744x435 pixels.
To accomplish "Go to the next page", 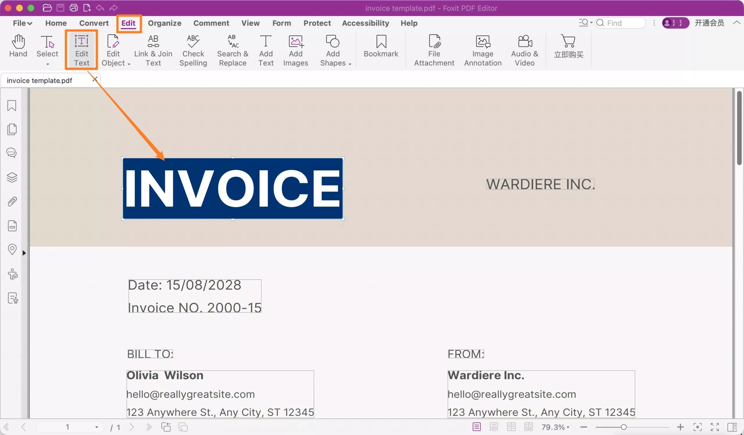I will [132, 427].
